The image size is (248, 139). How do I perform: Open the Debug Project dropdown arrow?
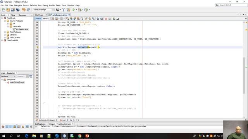83,10
